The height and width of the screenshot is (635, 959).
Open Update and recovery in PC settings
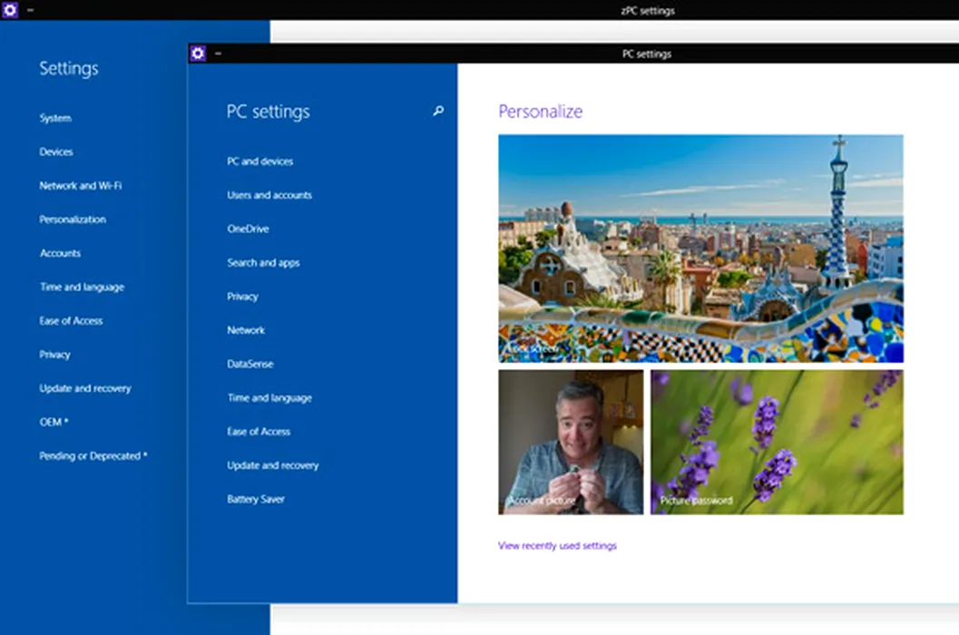[x=273, y=465]
